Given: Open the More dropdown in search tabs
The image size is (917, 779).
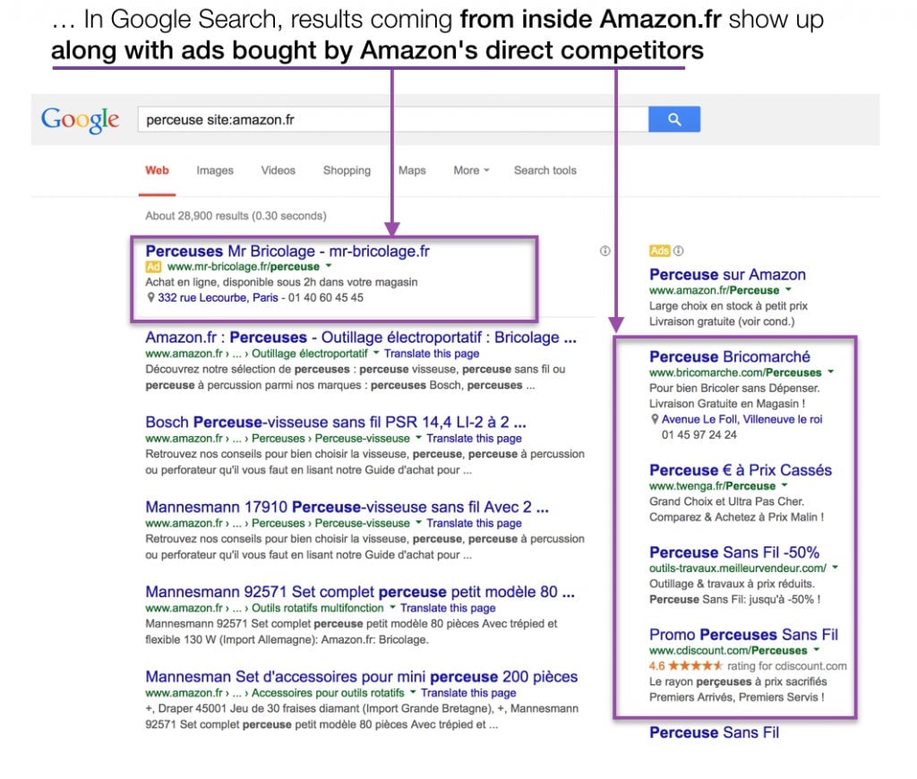Looking at the screenshot, I should click(x=471, y=170).
